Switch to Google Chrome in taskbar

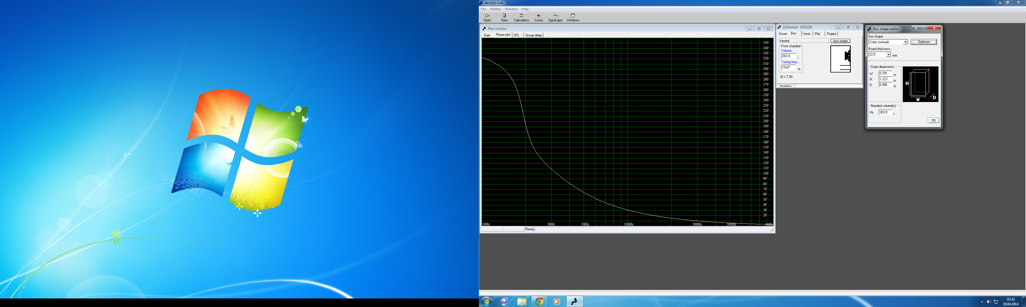(x=539, y=301)
